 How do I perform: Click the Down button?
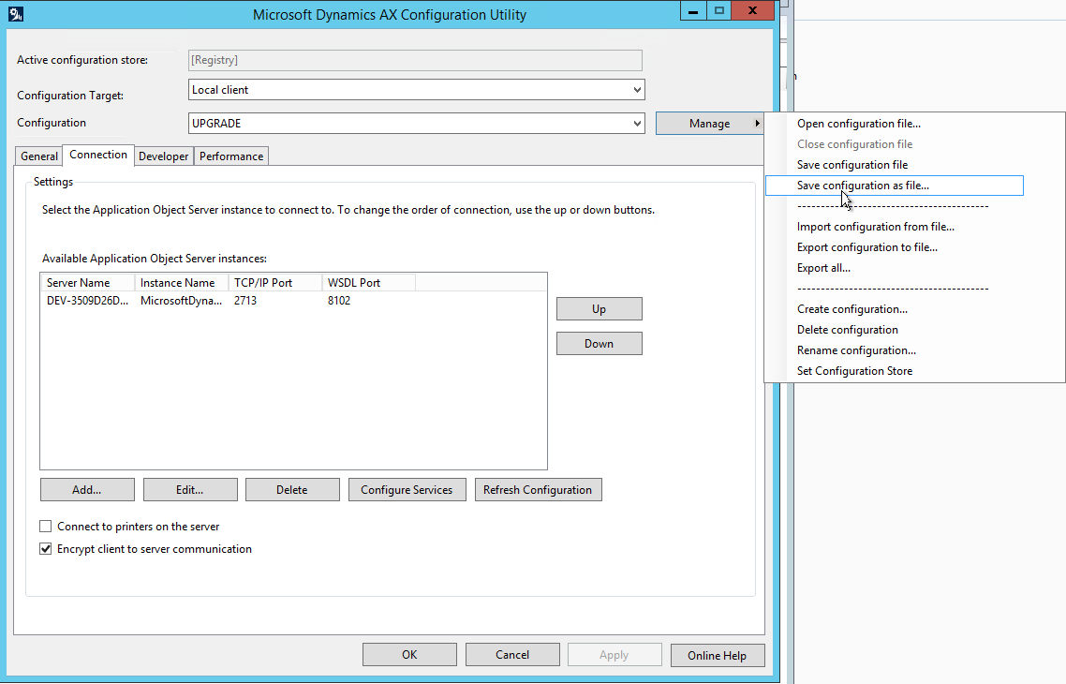[x=599, y=343]
